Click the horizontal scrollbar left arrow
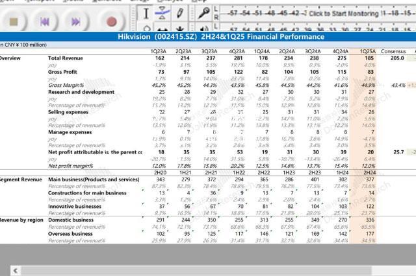The width and height of the screenshot is (416, 276). click(16, 270)
